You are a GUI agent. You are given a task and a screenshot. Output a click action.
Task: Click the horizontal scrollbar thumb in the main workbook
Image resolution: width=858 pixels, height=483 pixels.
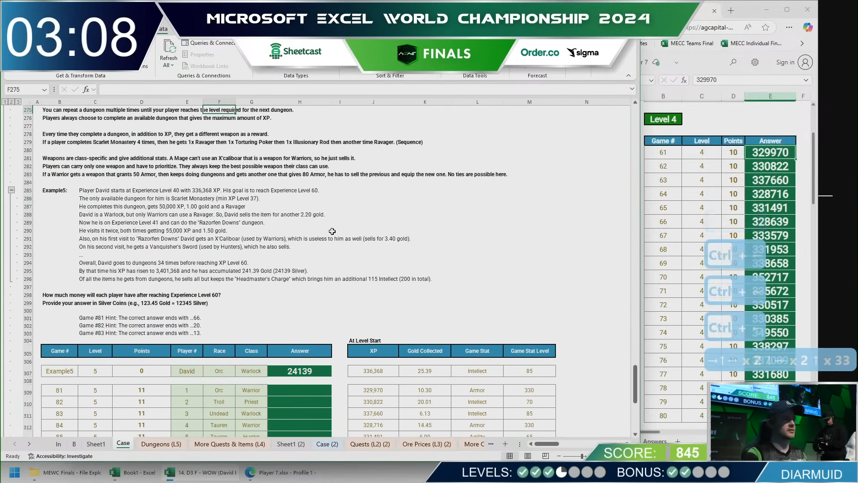(x=547, y=444)
